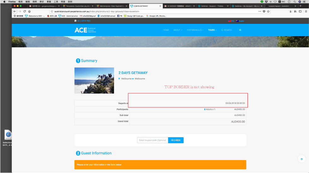Open the Firefox menu in menu bar
The height and width of the screenshot is (173, 309).
click(12, 2)
